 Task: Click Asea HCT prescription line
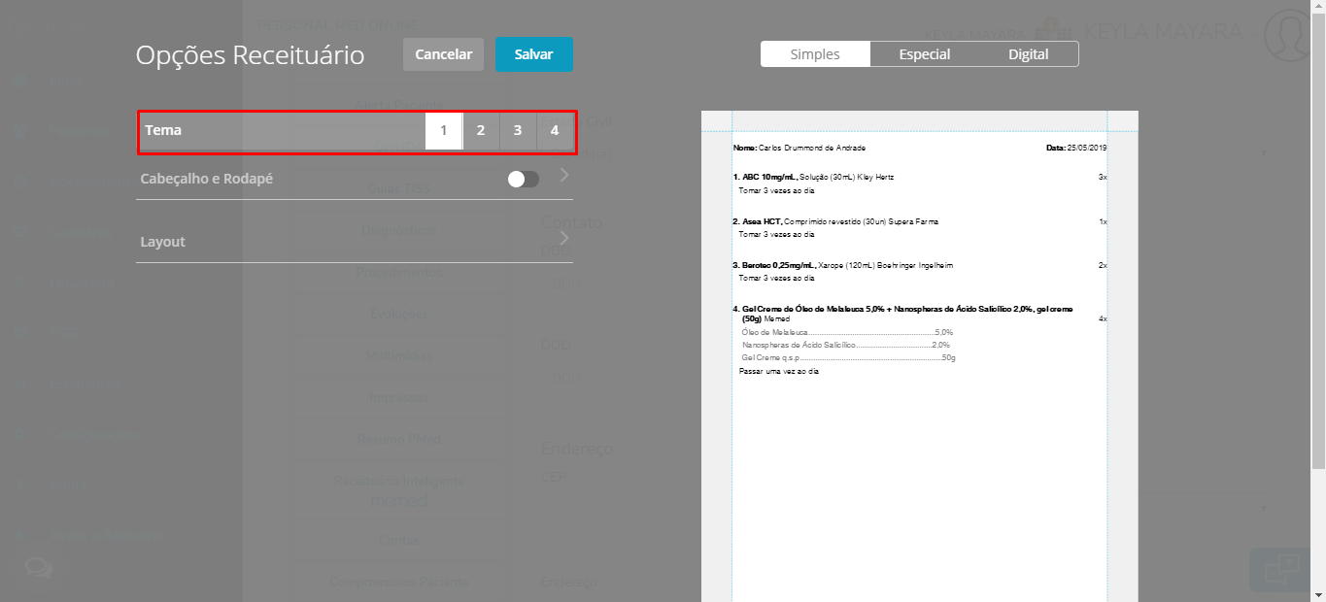point(835,221)
